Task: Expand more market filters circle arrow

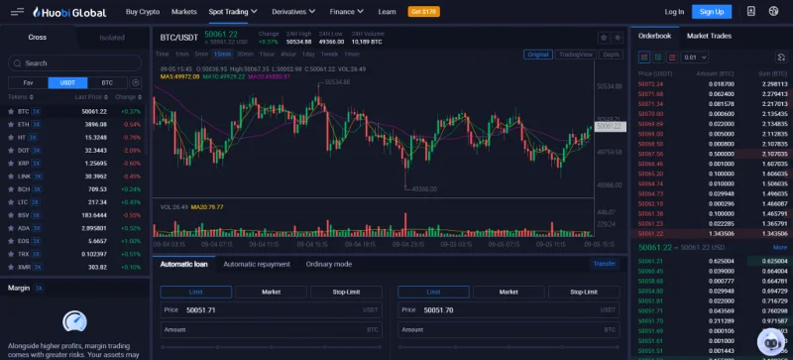Action: tap(136, 83)
